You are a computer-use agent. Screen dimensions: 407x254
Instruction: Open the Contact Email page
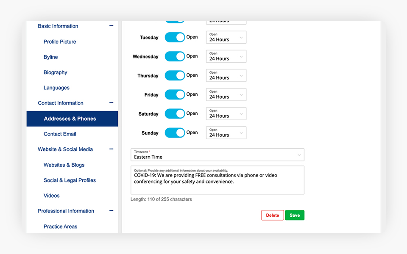tap(60, 134)
